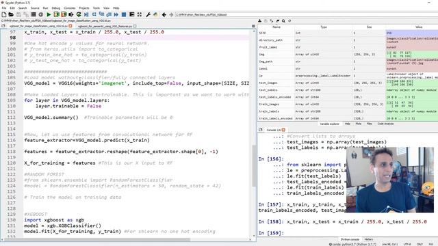The height and width of the screenshot is (246, 438).
Task: Open the Edit menu
Action: click(12, 8)
